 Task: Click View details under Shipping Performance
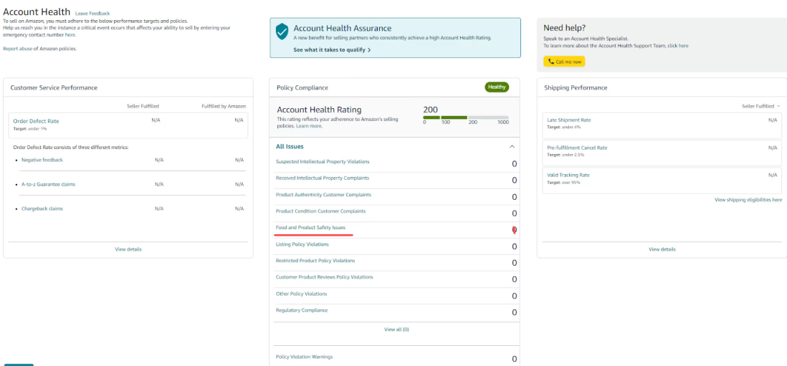point(662,249)
